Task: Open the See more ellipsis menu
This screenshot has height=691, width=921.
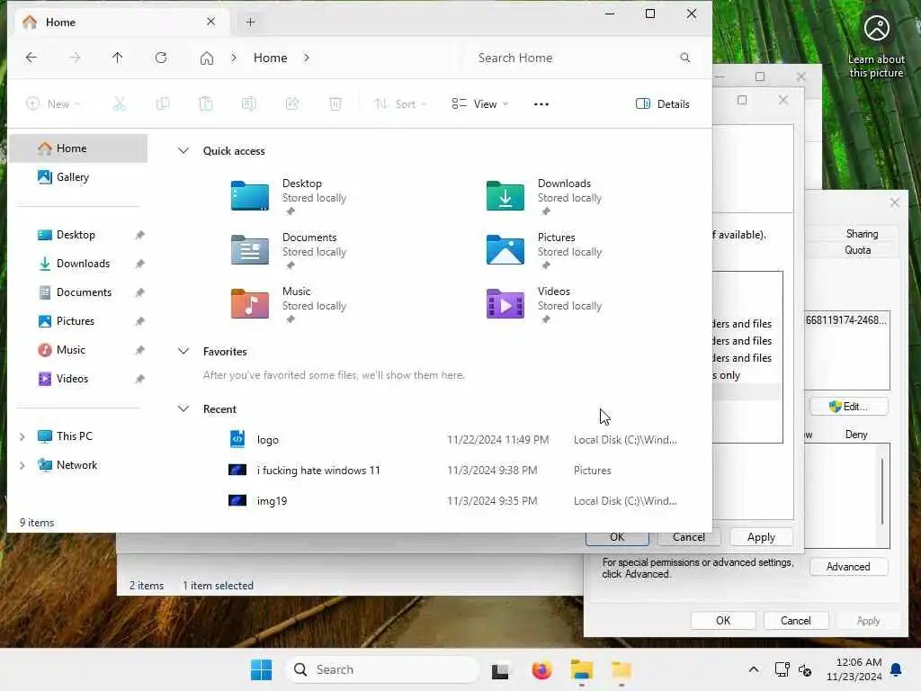Action: (541, 104)
